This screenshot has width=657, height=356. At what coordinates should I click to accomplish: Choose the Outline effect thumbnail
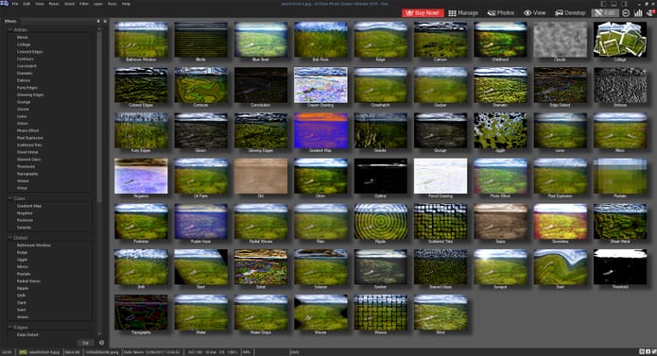[380, 177]
